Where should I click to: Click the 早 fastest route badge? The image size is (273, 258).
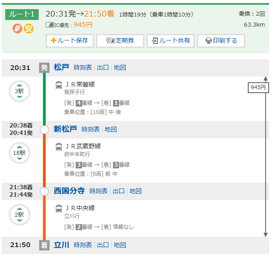pos(17,29)
